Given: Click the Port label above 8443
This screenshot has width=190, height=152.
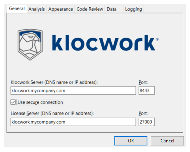Looking at the screenshot, I should [143, 82].
